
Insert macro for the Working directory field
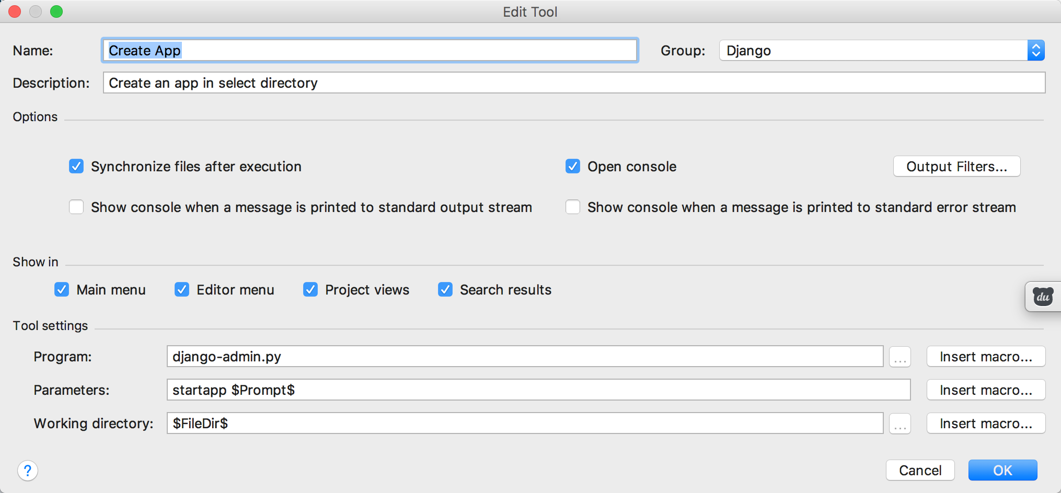[986, 424]
